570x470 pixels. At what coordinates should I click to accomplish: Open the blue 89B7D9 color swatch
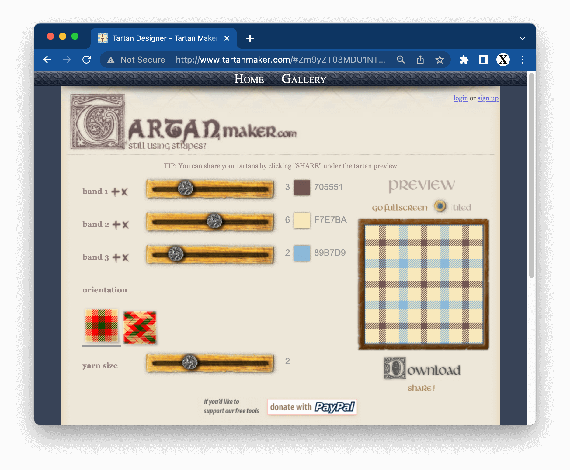(x=302, y=253)
